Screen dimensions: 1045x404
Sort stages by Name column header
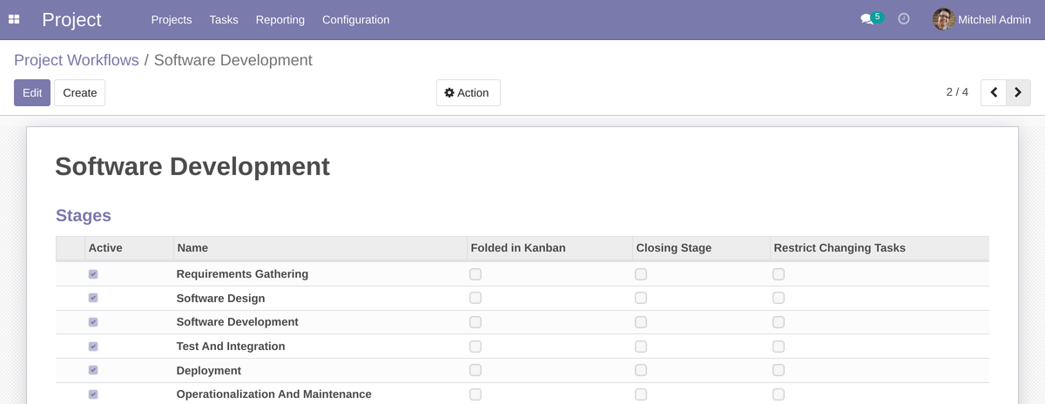point(192,248)
